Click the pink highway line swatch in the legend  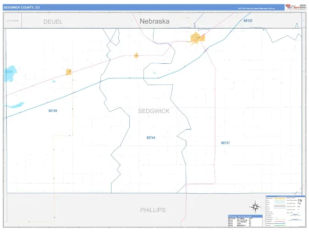280,221
